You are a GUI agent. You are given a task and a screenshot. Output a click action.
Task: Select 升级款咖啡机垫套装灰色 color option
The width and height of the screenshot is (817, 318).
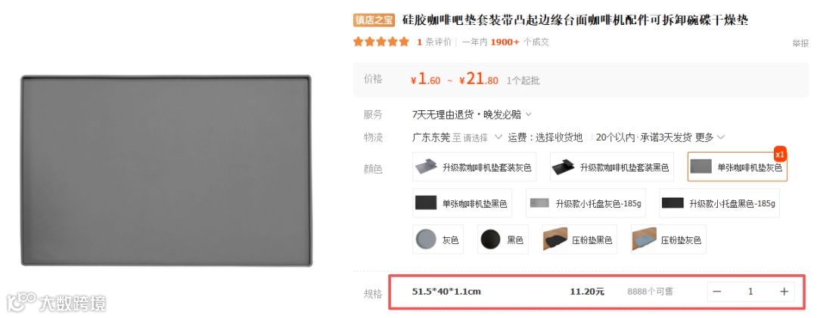tap(474, 167)
